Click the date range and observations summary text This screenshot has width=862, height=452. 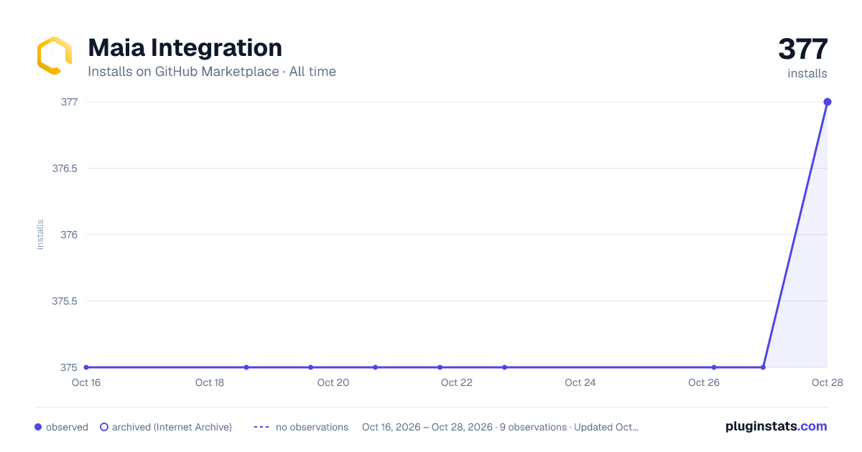click(500, 427)
